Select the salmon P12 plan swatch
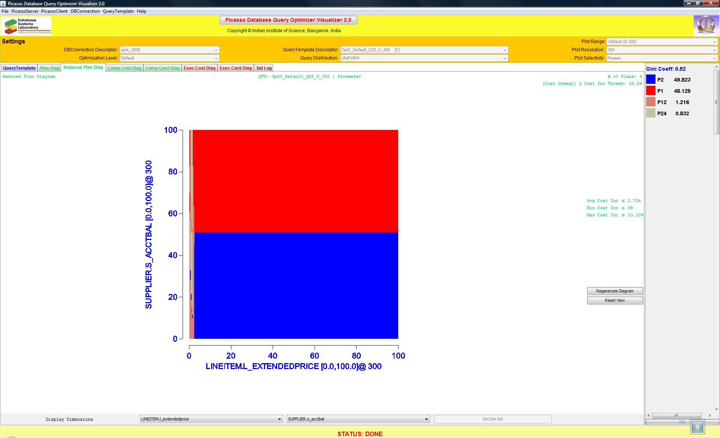720x438 pixels. [651, 102]
